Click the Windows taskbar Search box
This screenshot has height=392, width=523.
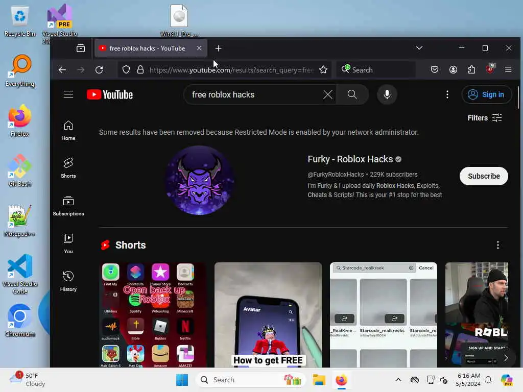click(x=251, y=380)
